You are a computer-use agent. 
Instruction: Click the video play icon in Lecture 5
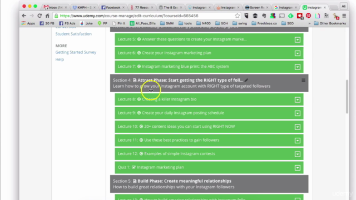pyautogui.click(x=139, y=39)
